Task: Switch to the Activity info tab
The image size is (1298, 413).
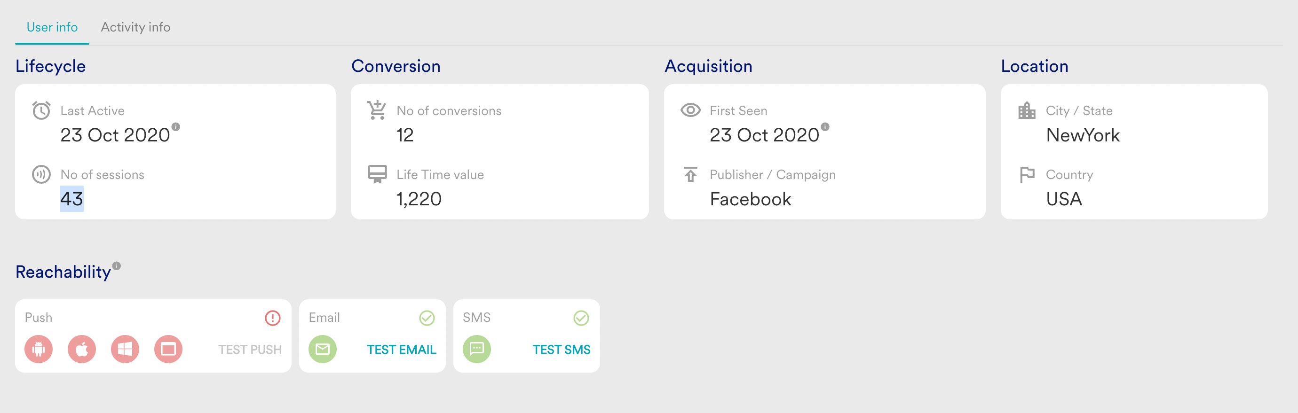Action: 135,27
